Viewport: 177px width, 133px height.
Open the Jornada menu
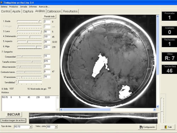point(23,7)
